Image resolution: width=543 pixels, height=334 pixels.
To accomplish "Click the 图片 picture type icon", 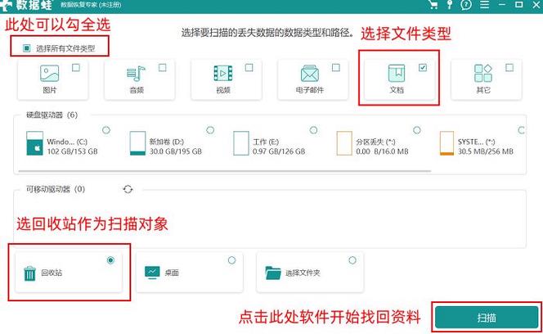I will [50, 73].
